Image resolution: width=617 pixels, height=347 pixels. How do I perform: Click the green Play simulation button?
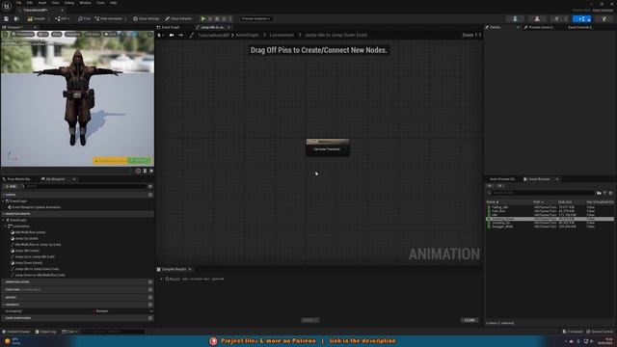[x=203, y=18]
